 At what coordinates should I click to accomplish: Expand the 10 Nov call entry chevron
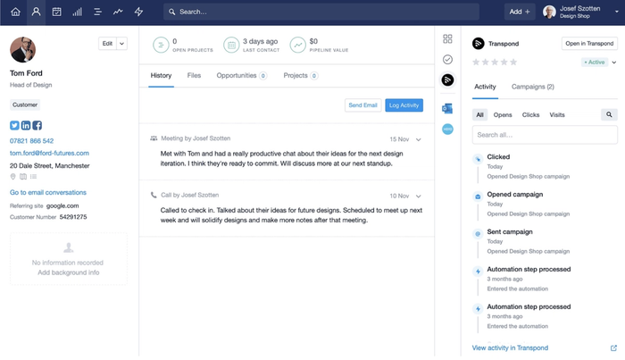pyautogui.click(x=419, y=197)
